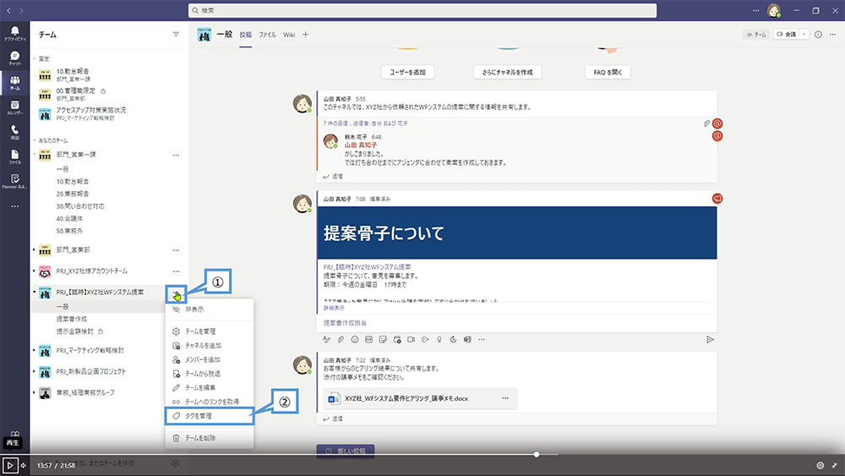The height and width of the screenshot is (476, 845).
Task: Start a meeting with the 会議 button
Action: click(x=787, y=35)
